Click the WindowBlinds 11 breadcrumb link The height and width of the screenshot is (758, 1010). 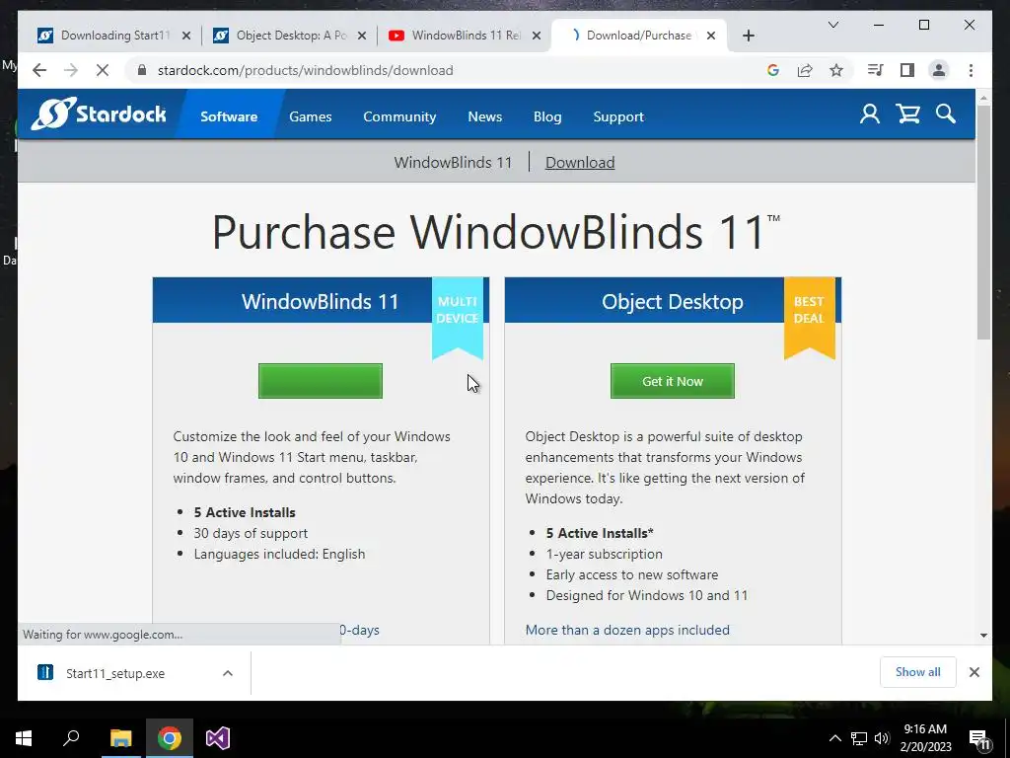pos(453,163)
